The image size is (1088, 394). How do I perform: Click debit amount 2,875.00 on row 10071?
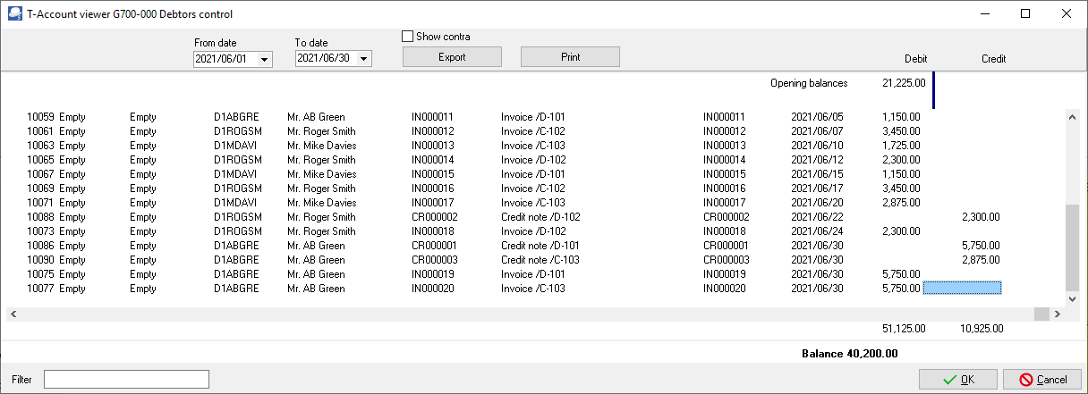901,203
